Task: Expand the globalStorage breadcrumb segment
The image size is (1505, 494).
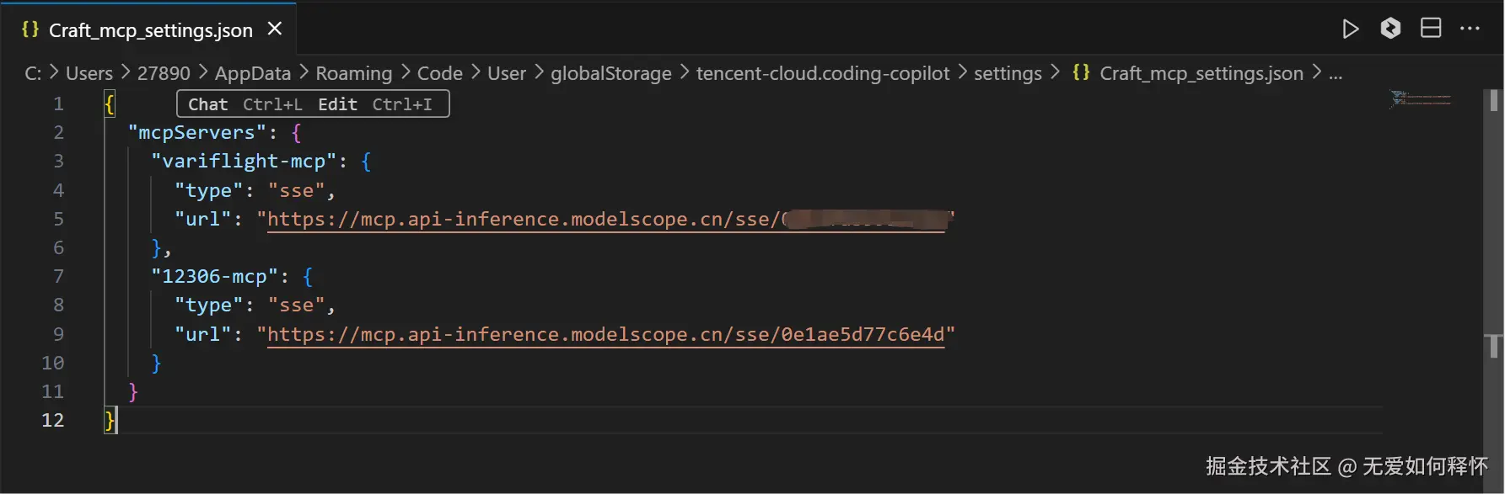Action: (610, 73)
